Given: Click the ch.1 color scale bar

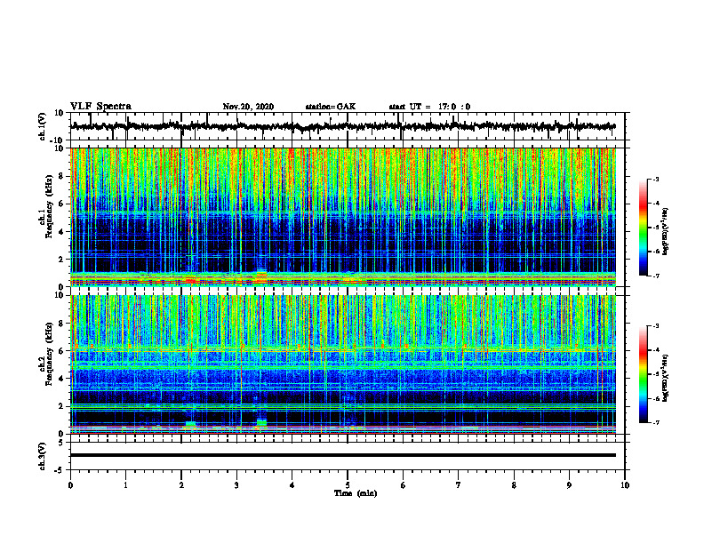Looking at the screenshot, I should (644, 228).
